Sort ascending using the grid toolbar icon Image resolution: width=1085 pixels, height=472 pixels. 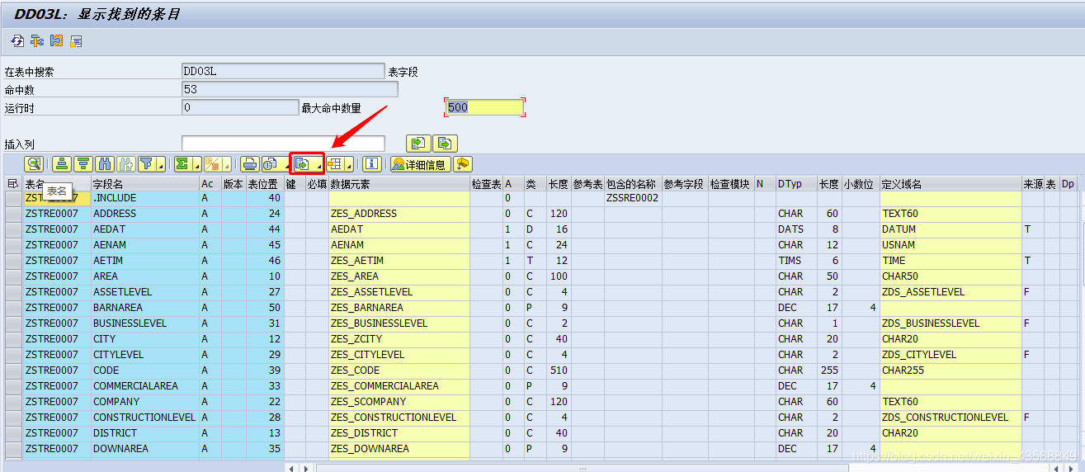(61, 164)
